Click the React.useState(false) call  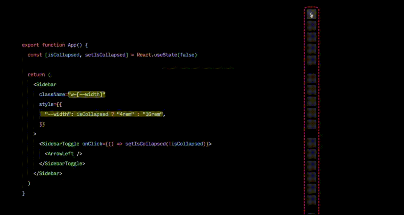pos(167,55)
